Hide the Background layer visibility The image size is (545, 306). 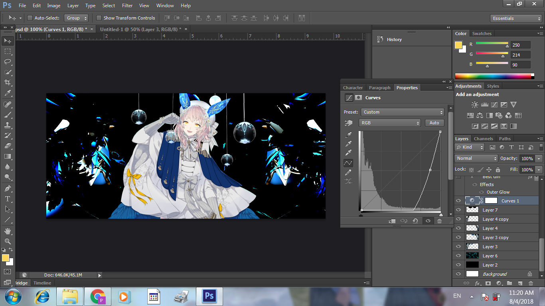point(458,274)
